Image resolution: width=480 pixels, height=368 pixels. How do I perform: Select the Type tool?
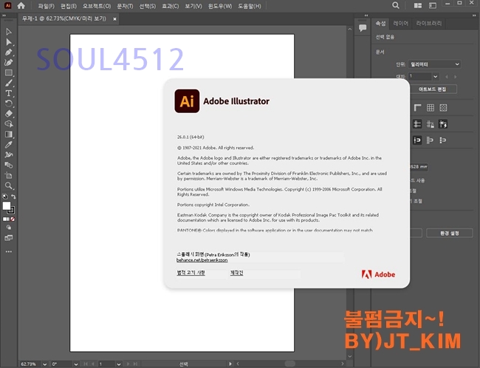9,93
